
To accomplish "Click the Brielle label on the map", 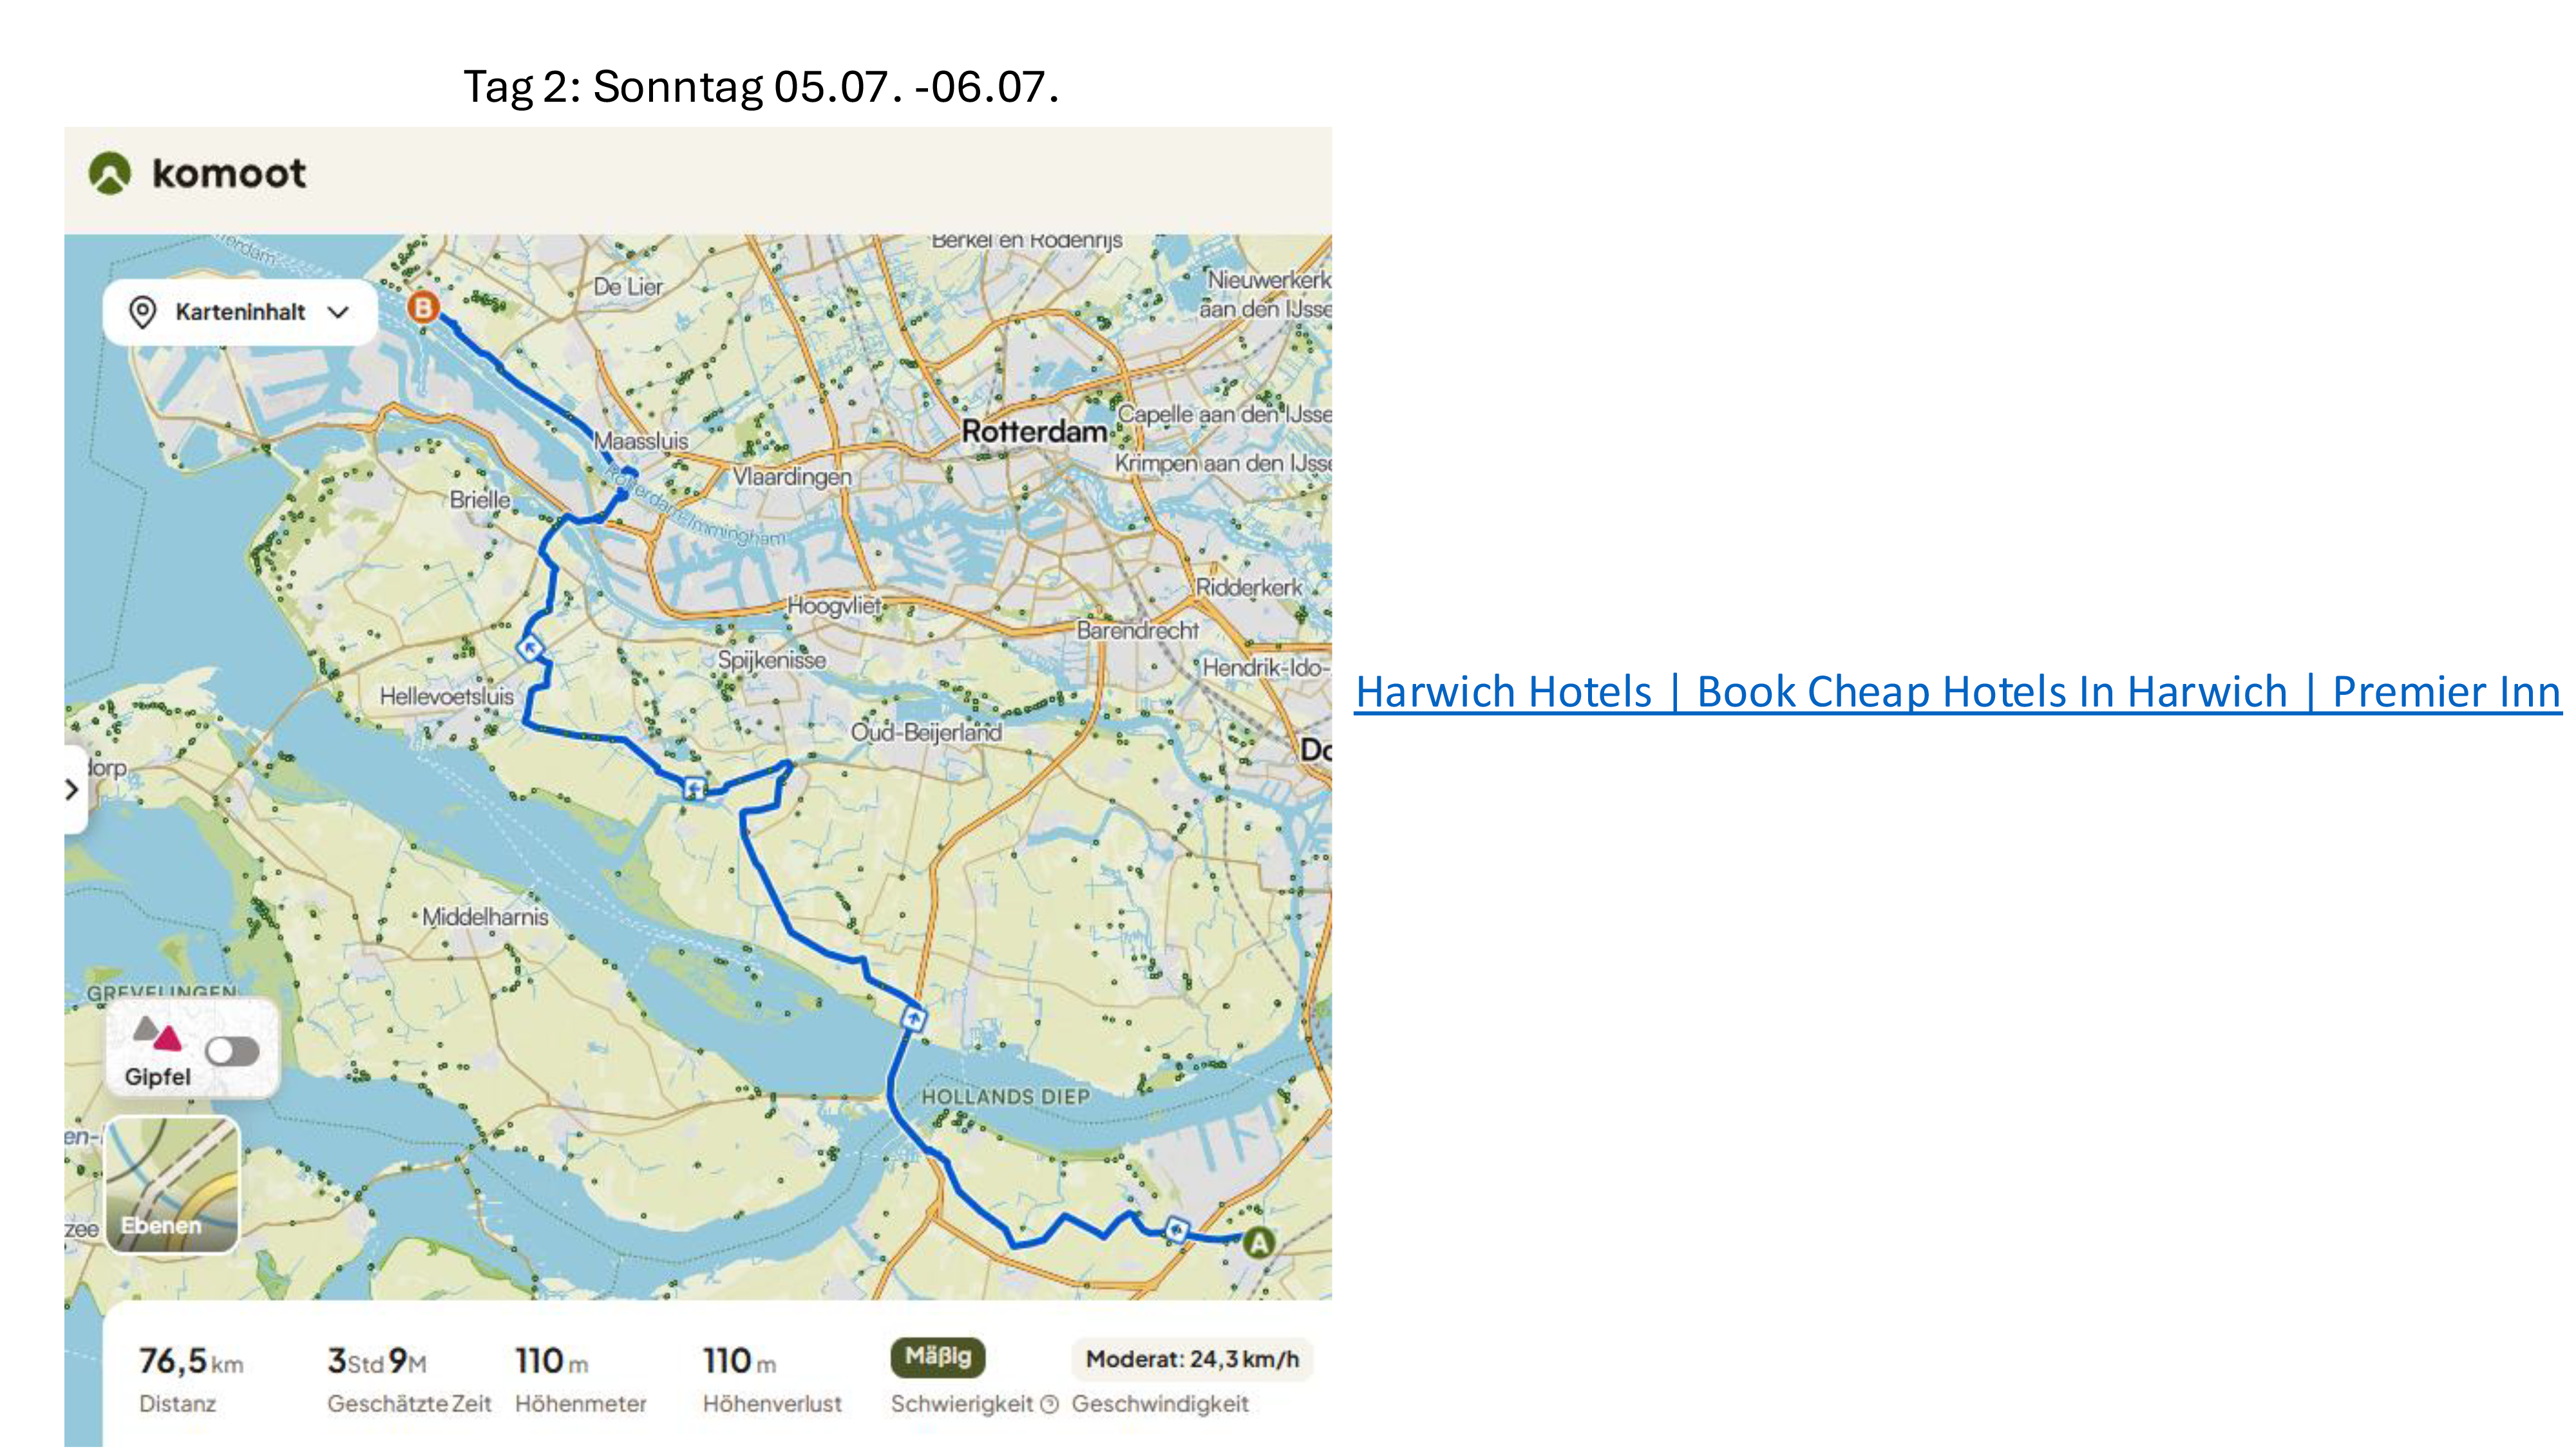I will (x=480, y=500).
